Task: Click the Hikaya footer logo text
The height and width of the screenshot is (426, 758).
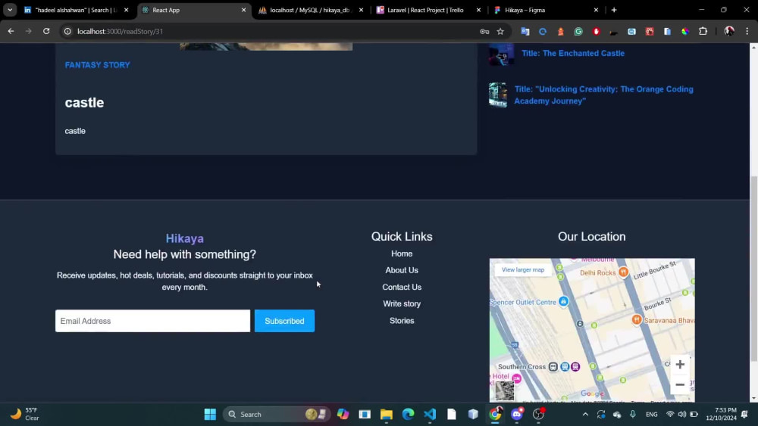Action: 185,238
